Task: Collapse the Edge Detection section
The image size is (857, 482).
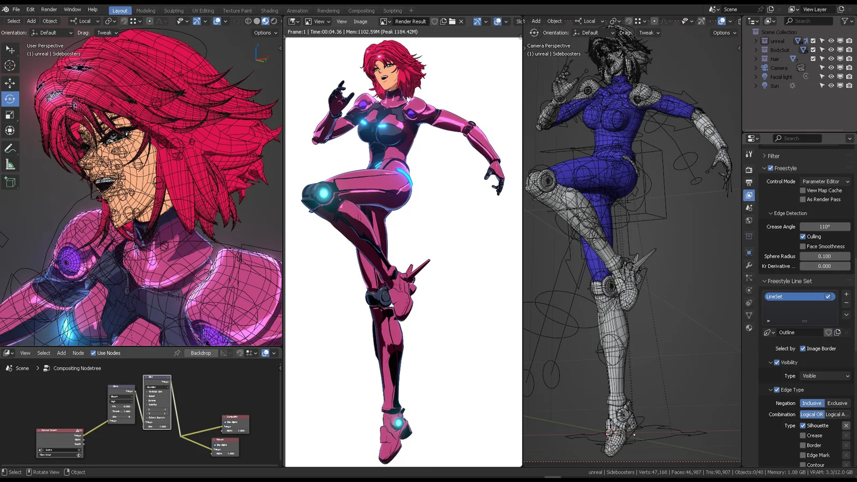Action: (787, 213)
